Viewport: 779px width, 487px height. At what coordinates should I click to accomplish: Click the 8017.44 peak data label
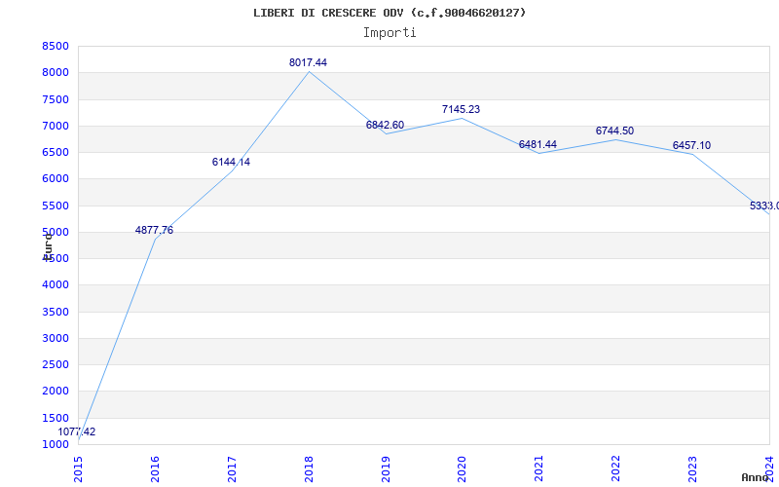(x=308, y=62)
